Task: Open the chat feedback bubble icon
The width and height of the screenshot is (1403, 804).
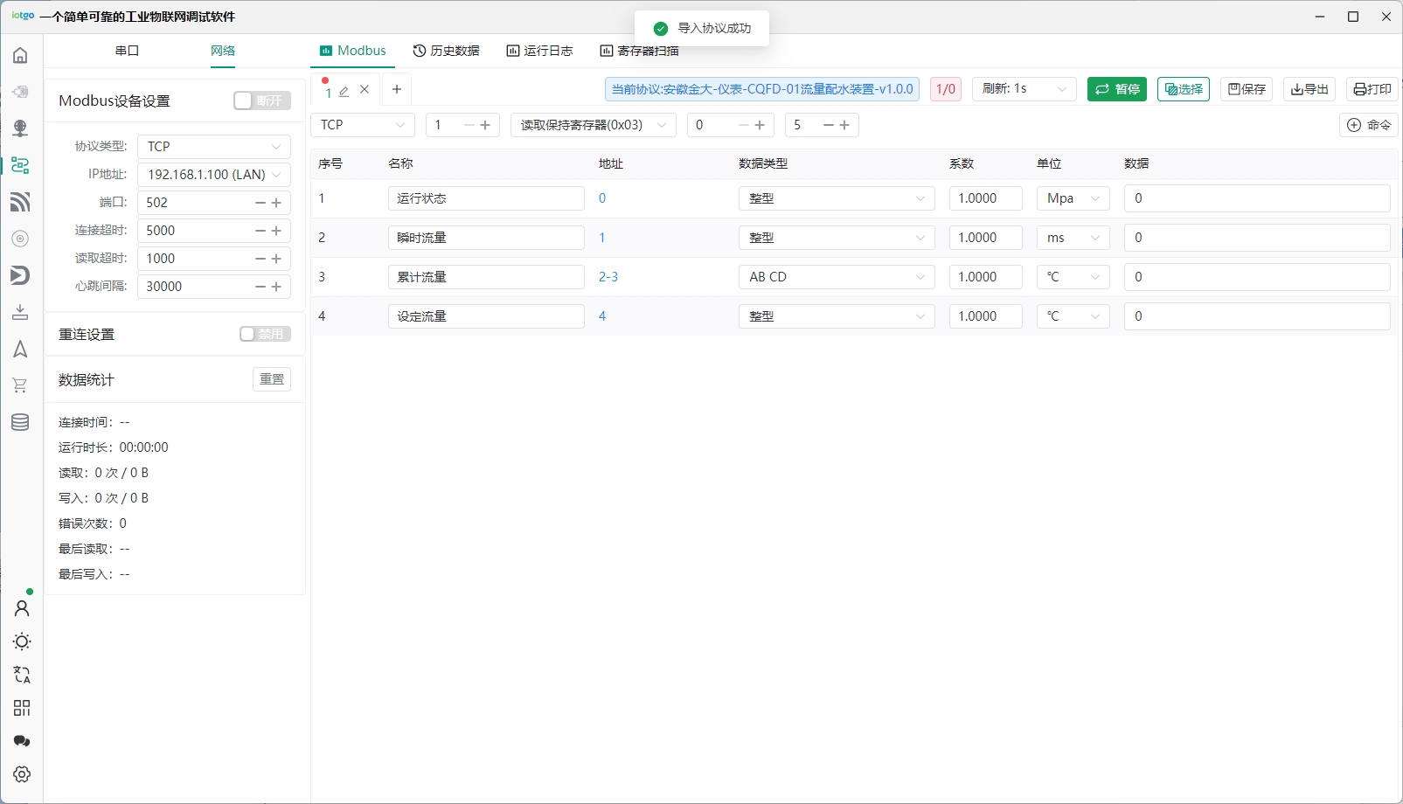Action: (x=22, y=741)
